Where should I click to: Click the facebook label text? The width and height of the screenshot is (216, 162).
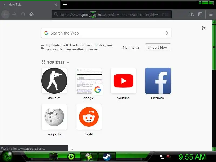158,98
